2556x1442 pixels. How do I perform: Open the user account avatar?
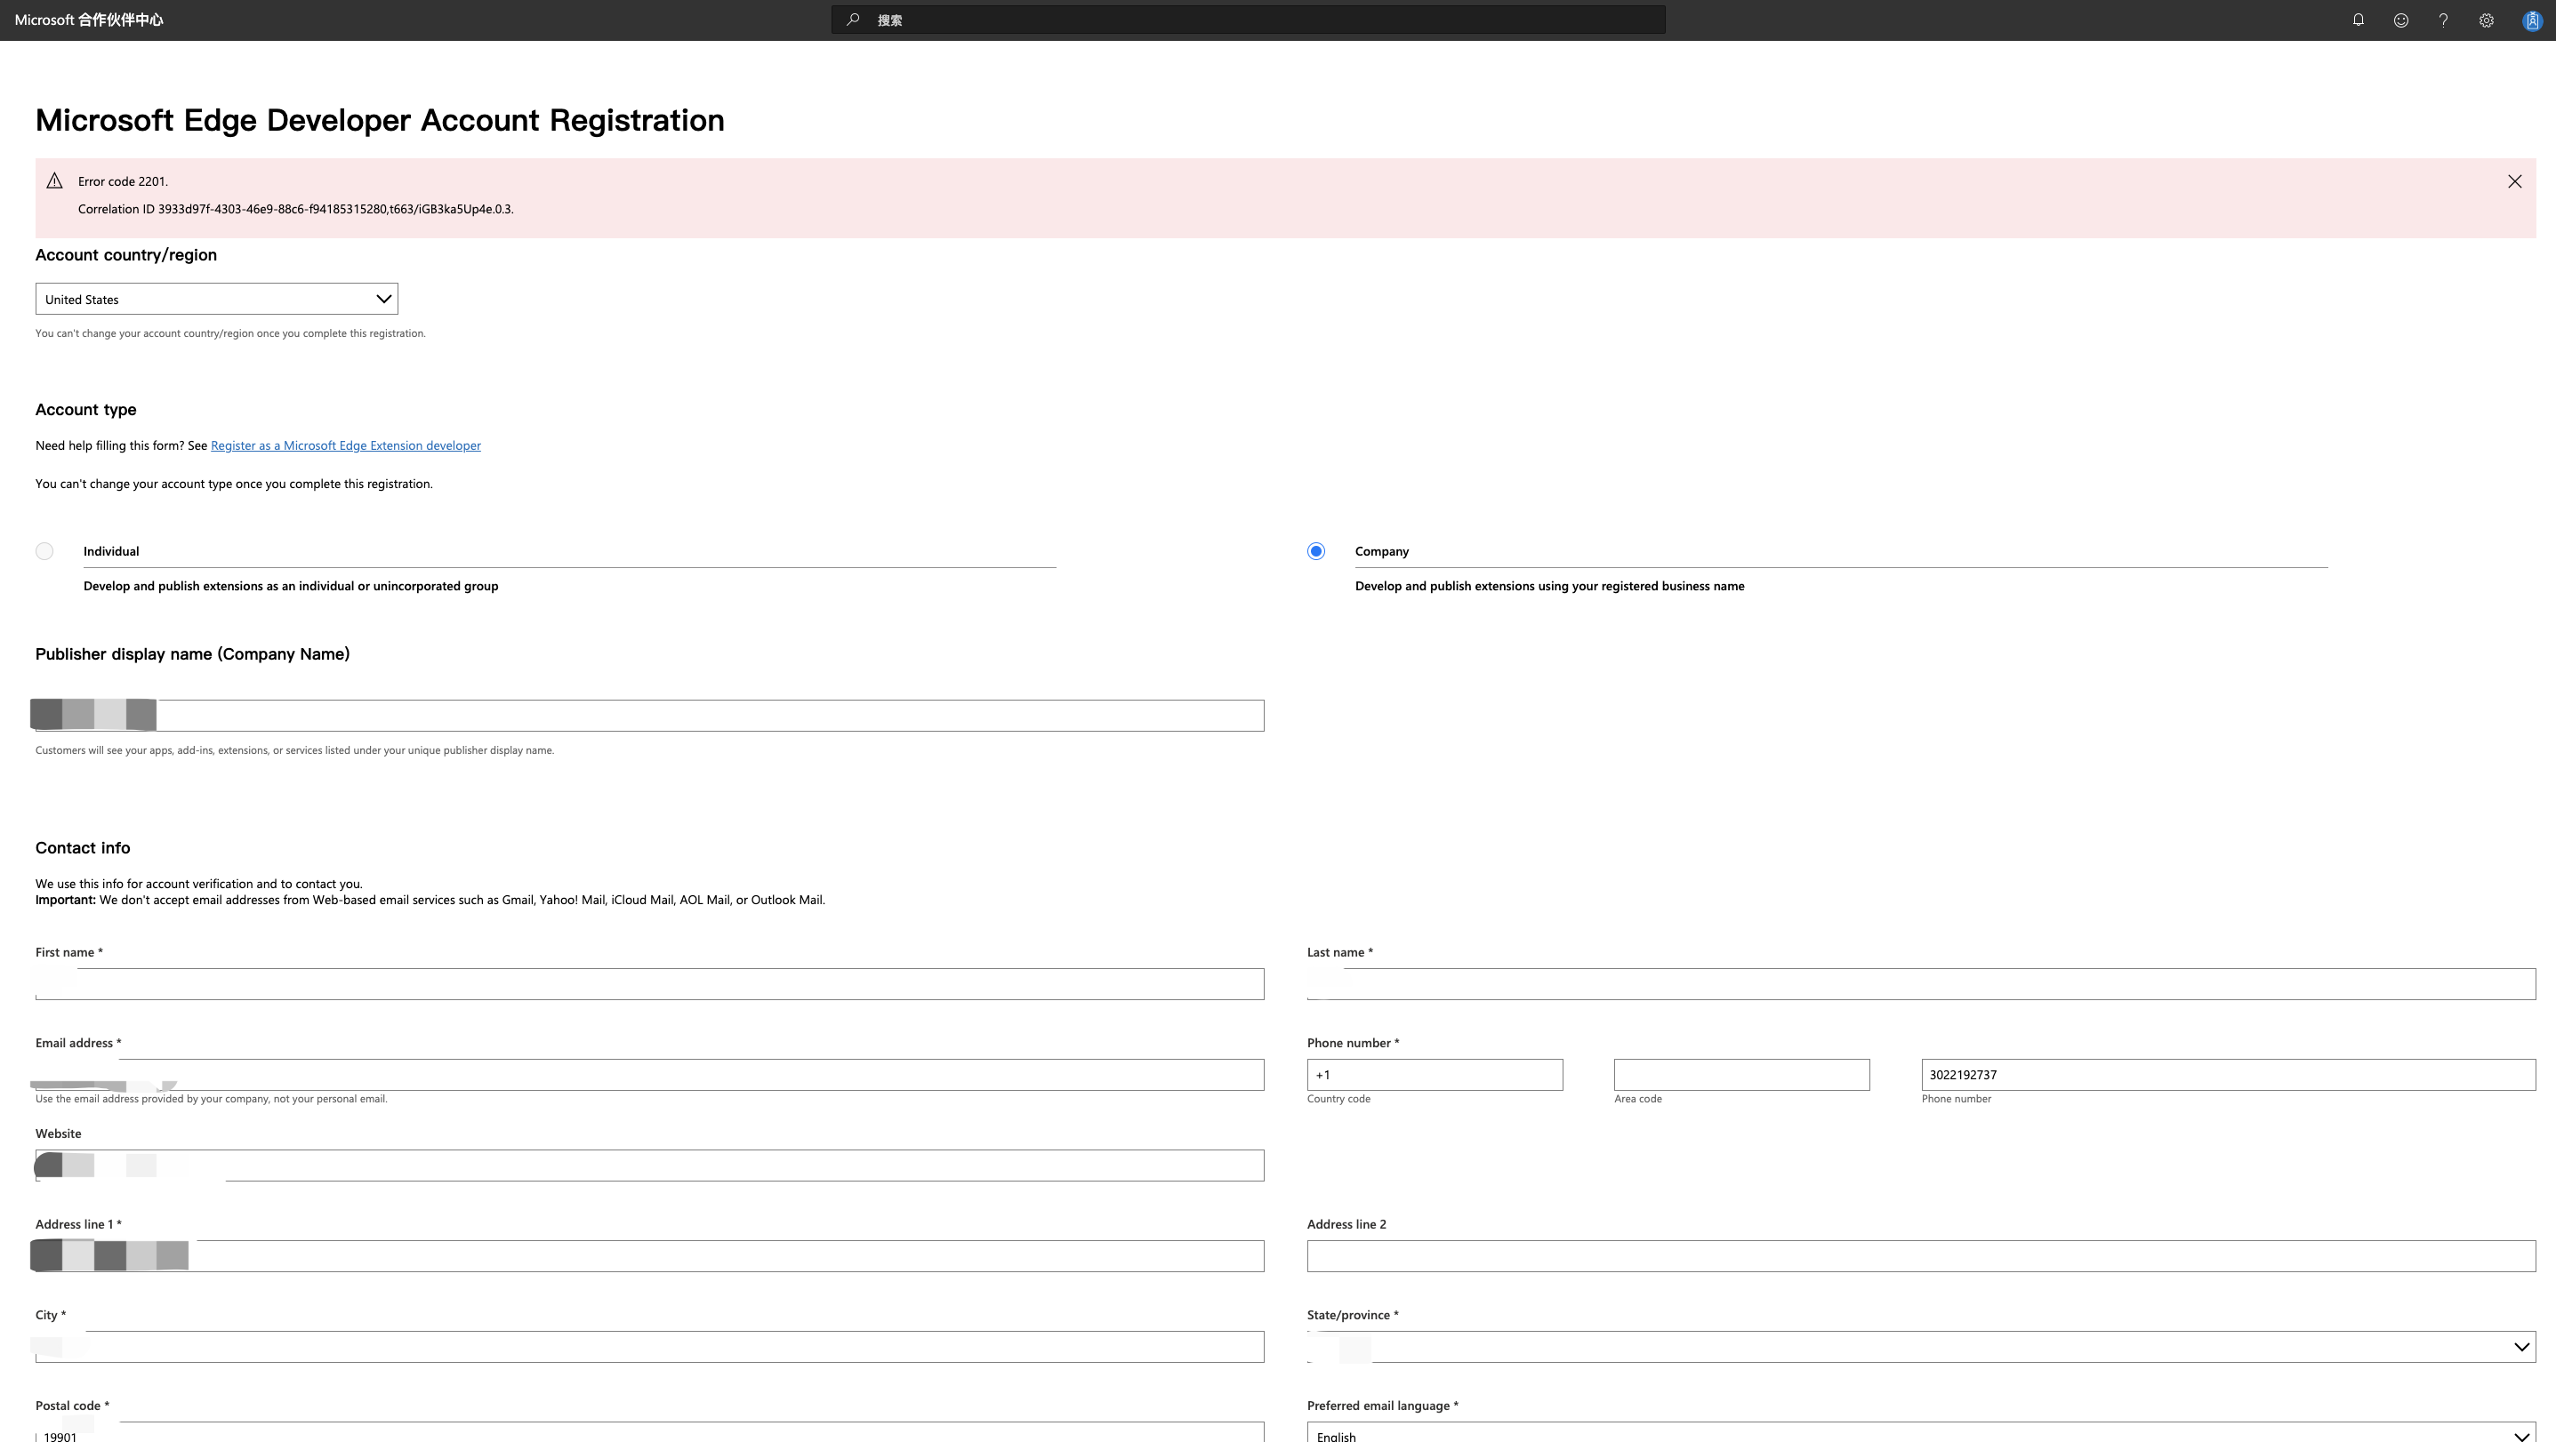point(2531,20)
